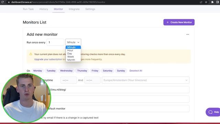
Task: Toggle the Monday day chip
Action: [37, 71]
